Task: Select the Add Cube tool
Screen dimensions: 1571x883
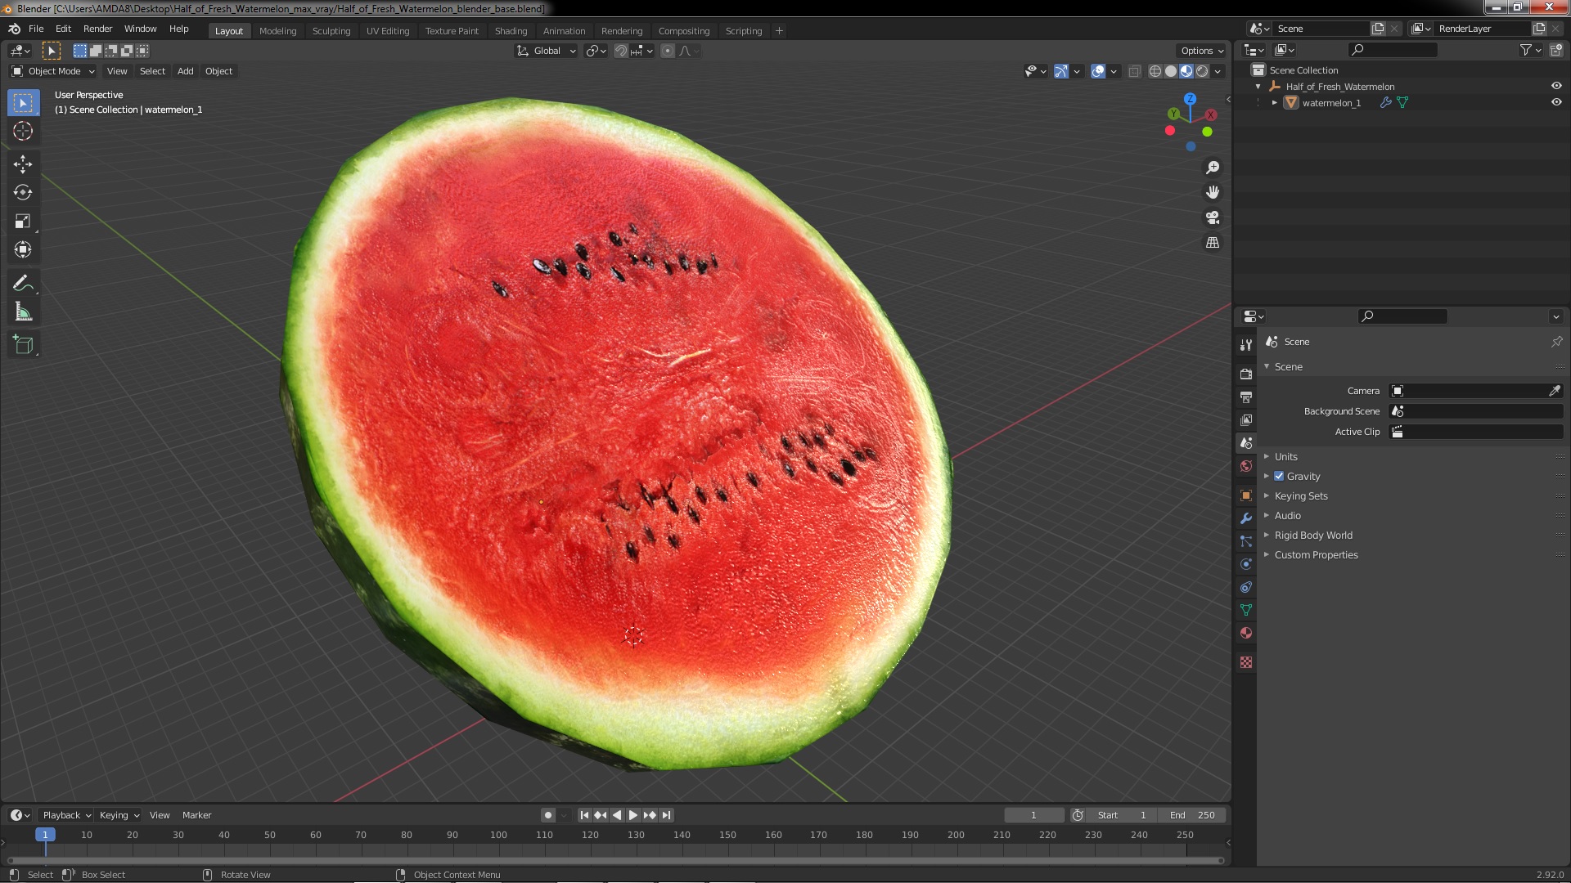Action: point(23,344)
